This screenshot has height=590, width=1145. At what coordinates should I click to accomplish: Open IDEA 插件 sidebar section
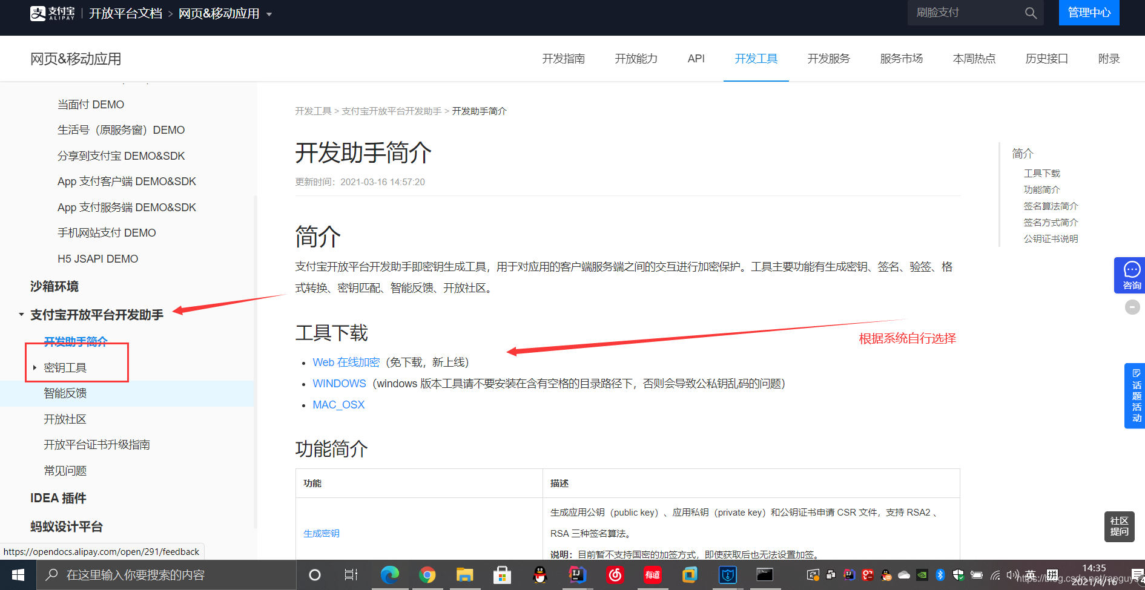click(58, 498)
